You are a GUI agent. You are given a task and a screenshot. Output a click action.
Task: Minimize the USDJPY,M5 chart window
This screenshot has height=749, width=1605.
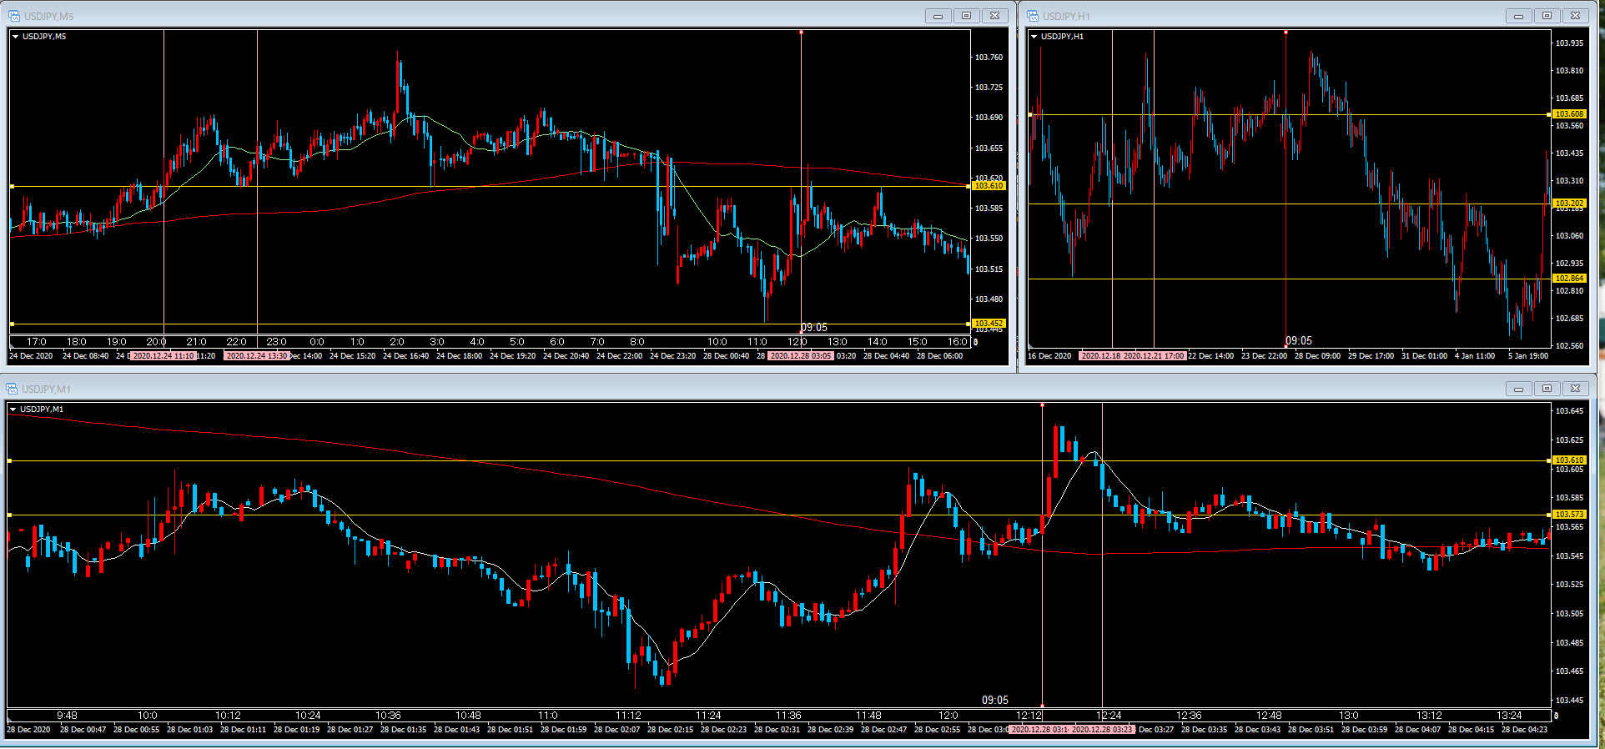tap(938, 16)
